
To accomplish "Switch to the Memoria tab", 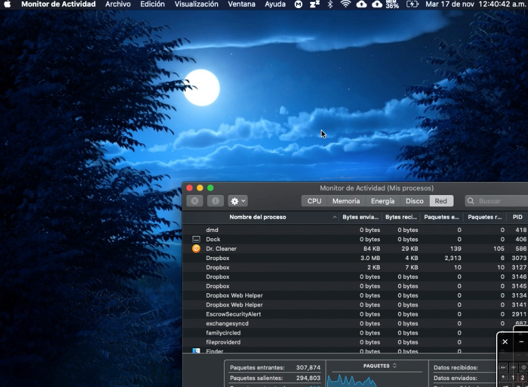I will click(346, 201).
